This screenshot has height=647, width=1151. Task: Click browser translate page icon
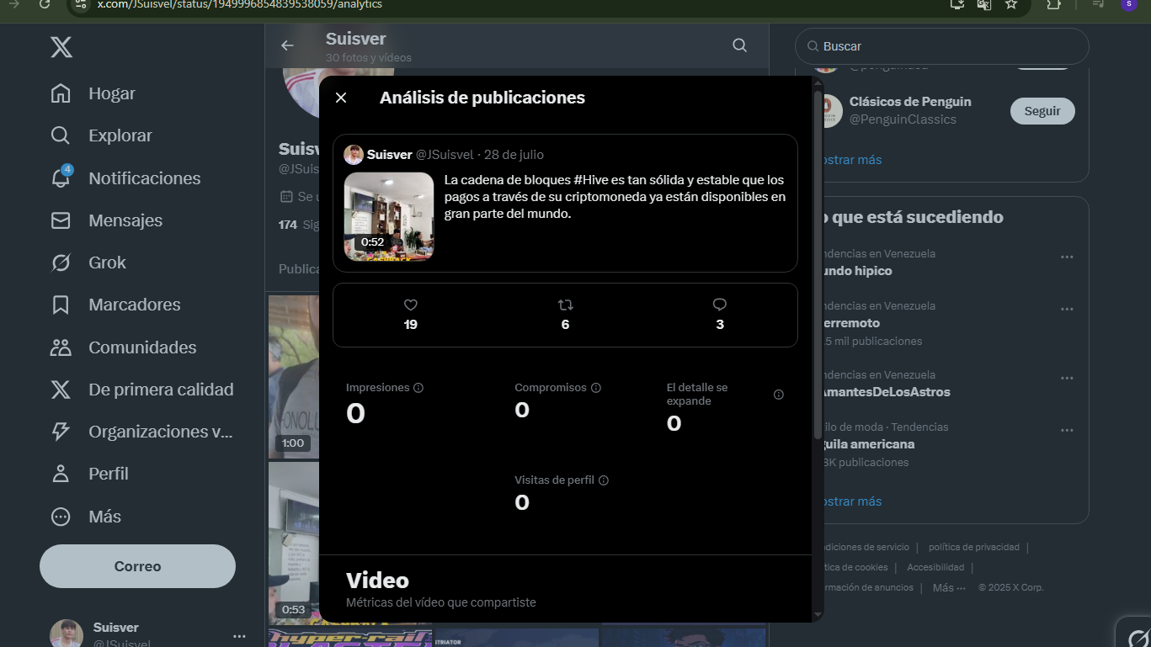coord(984,4)
